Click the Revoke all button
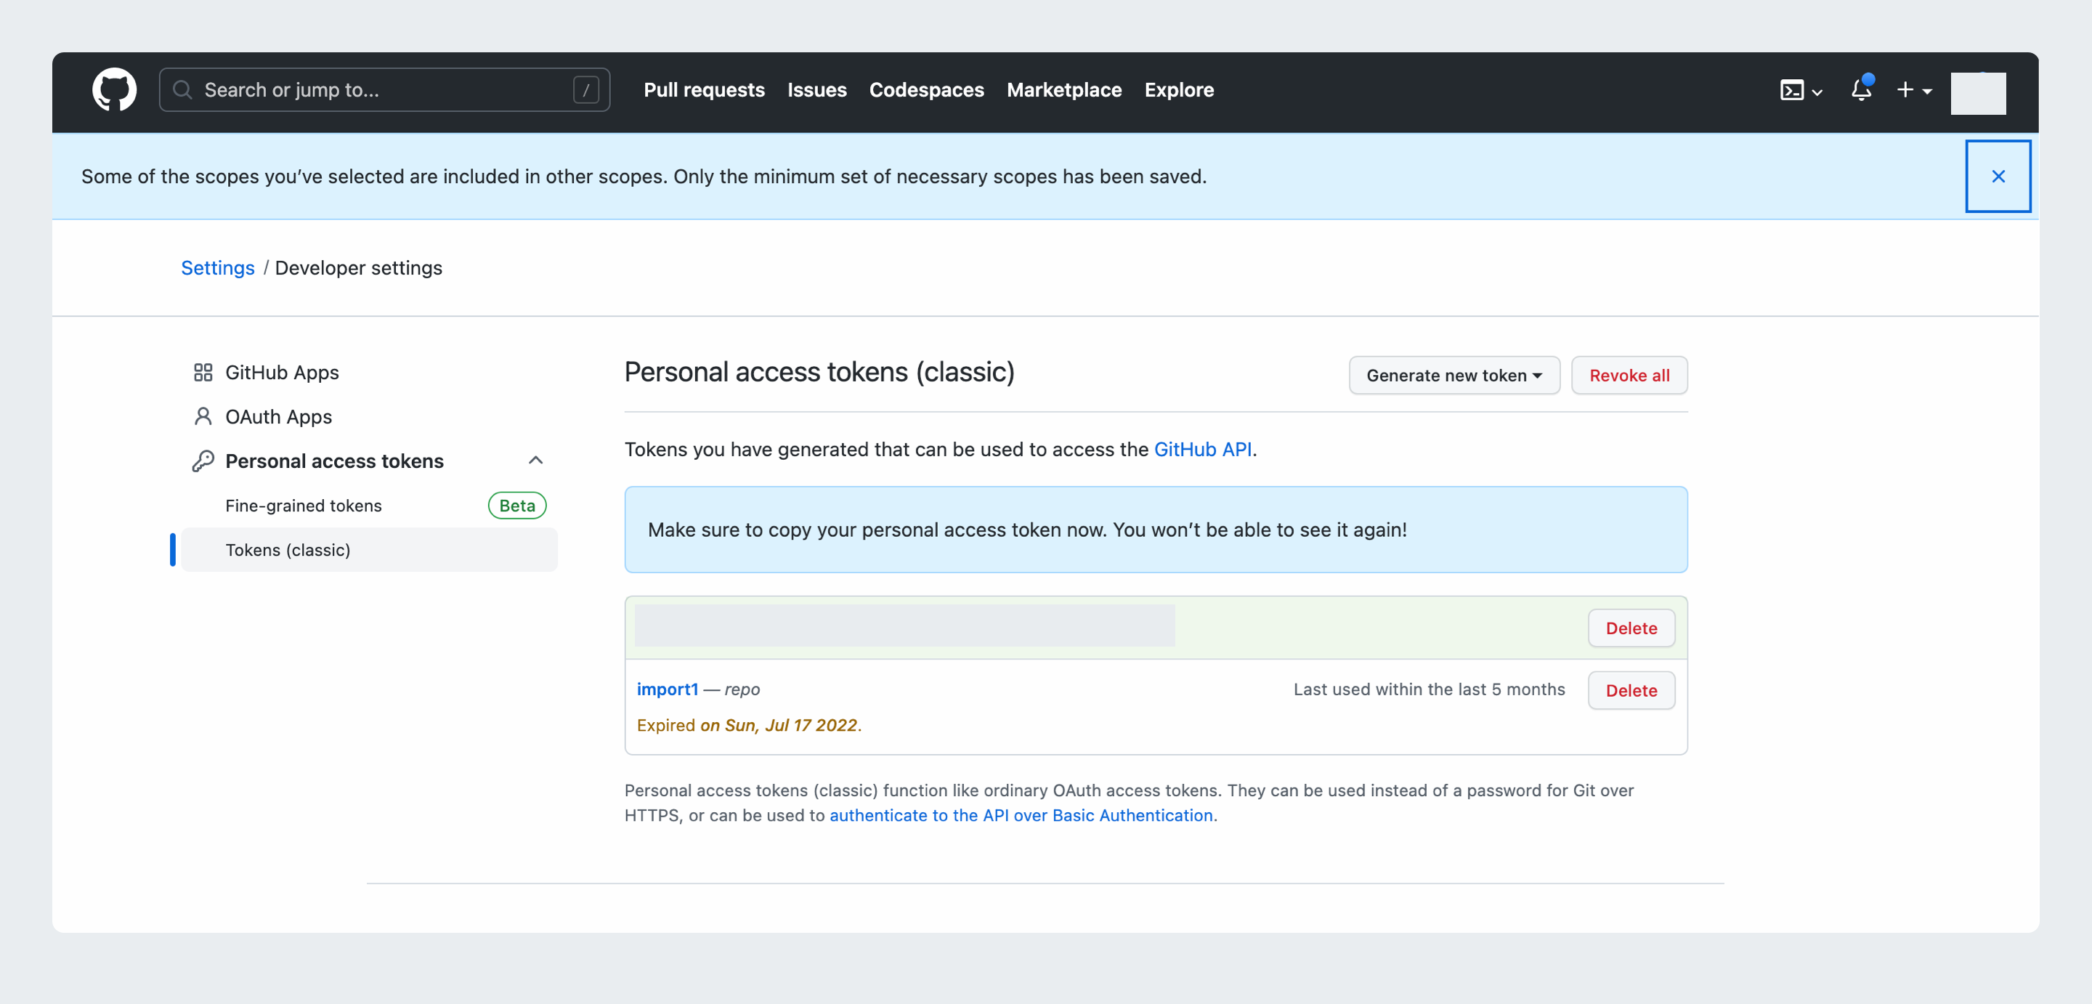The width and height of the screenshot is (2092, 1004). (1629, 376)
